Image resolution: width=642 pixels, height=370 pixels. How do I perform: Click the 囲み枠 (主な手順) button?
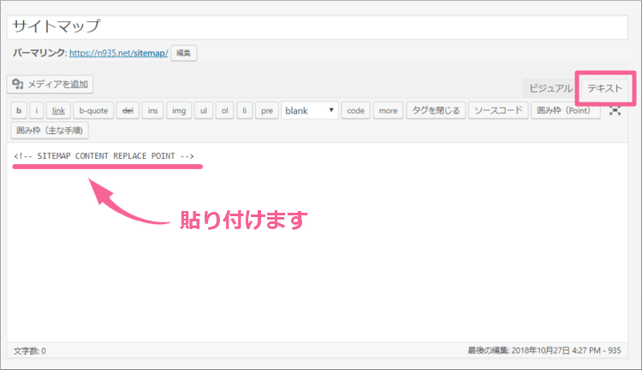(x=50, y=131)
